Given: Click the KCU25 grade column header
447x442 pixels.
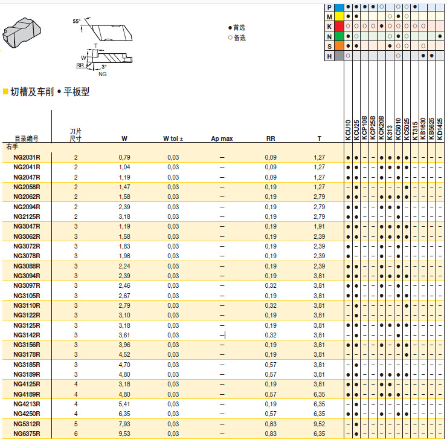Looking at the screenshot, I should coord(356,130).
